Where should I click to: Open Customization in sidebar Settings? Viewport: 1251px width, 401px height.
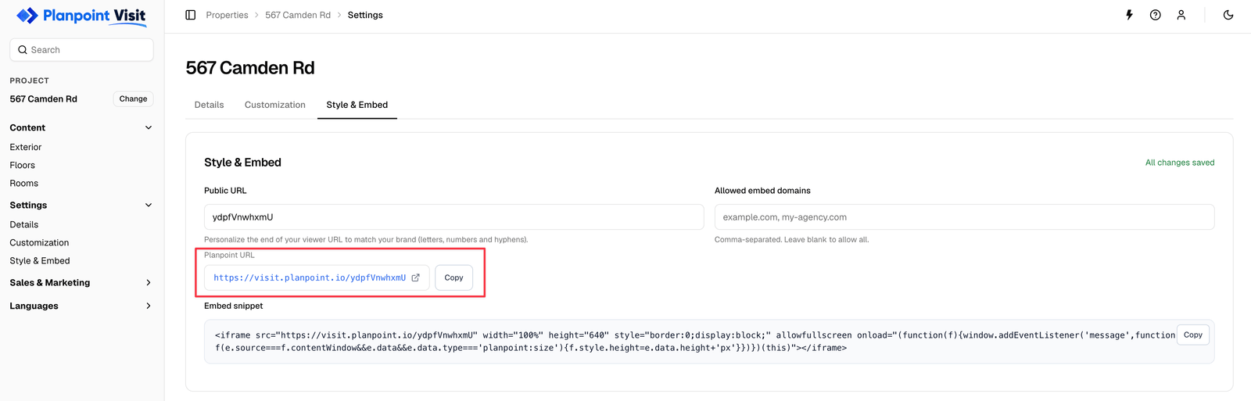point(39,242)
